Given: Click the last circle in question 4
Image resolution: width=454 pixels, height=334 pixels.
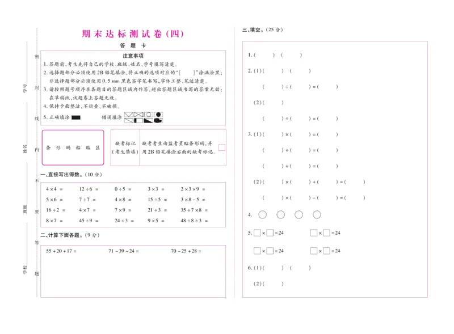Looking at the screenshot, I should tap(317, 214).
